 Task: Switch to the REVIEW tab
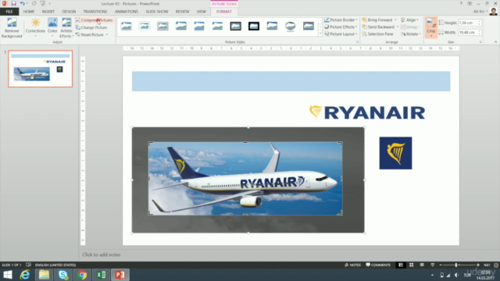(182, 12)
